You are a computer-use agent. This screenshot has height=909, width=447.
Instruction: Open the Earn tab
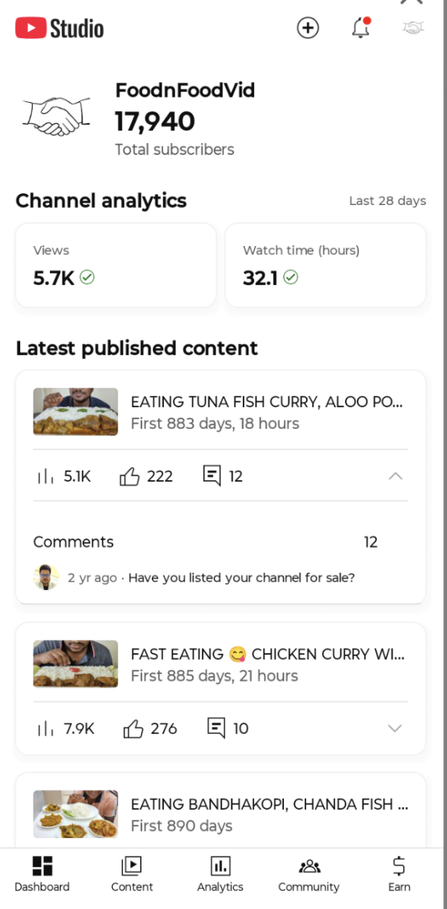(399, 874)
